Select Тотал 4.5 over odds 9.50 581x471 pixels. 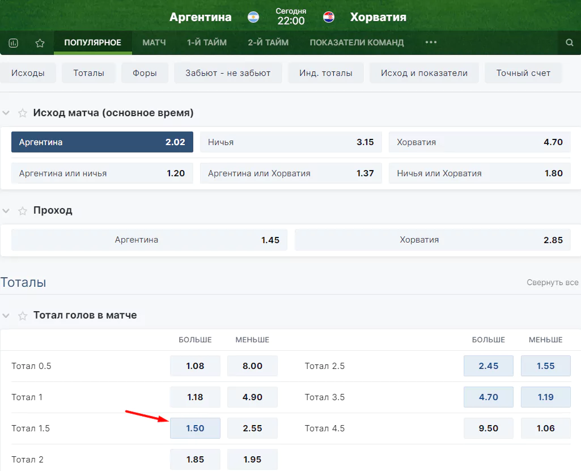pyautogui.click(x=489, y=428)
